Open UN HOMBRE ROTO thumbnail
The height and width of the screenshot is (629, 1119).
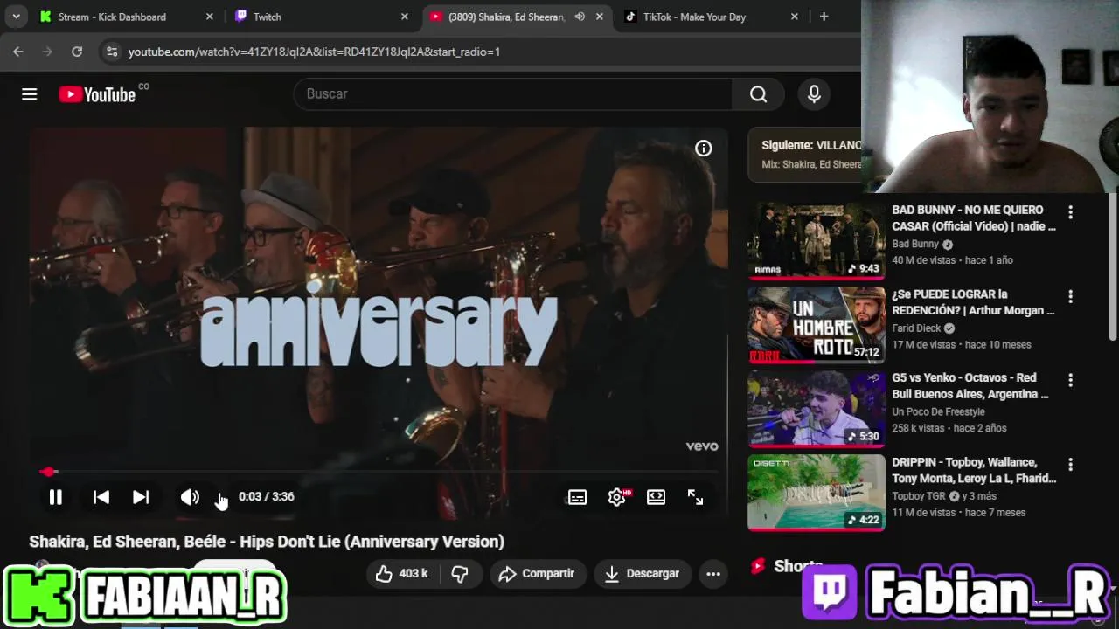[x=817, y=325]
